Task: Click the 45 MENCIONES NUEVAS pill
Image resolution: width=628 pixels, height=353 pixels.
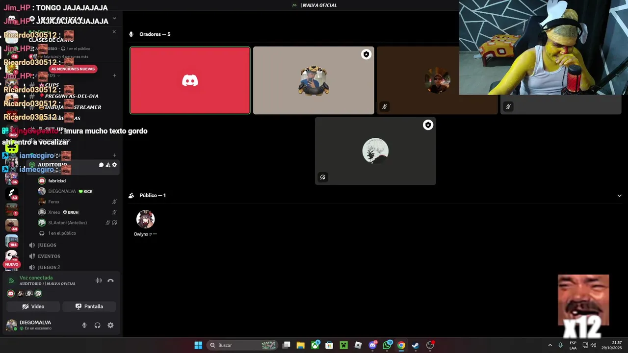Action: click(x=73, y=69)
